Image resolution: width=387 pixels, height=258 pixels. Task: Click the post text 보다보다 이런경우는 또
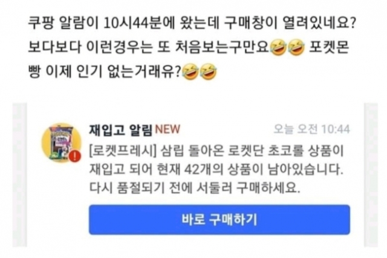point(99,47)
